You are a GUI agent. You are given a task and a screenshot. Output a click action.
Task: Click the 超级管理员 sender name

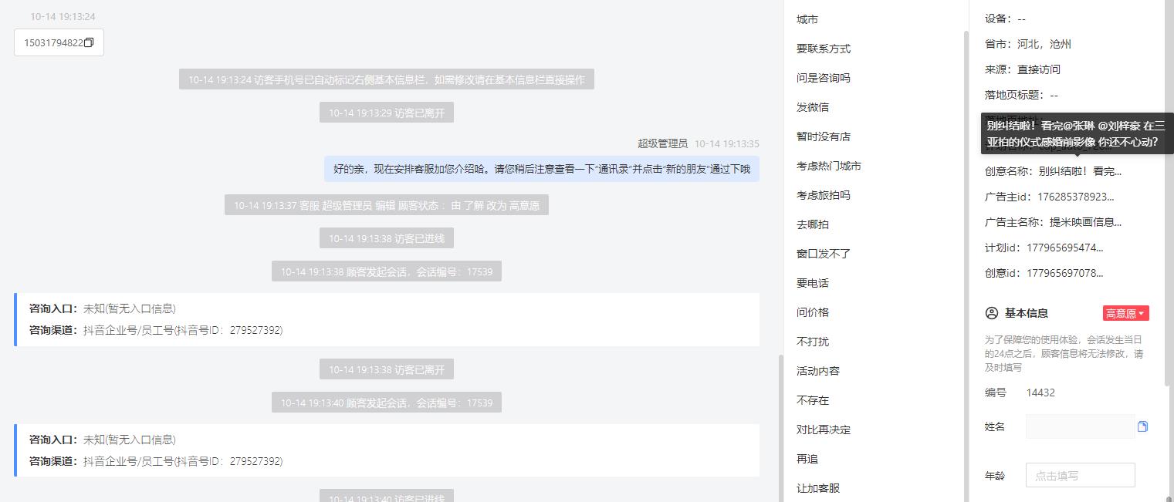(x=662, y=143)
